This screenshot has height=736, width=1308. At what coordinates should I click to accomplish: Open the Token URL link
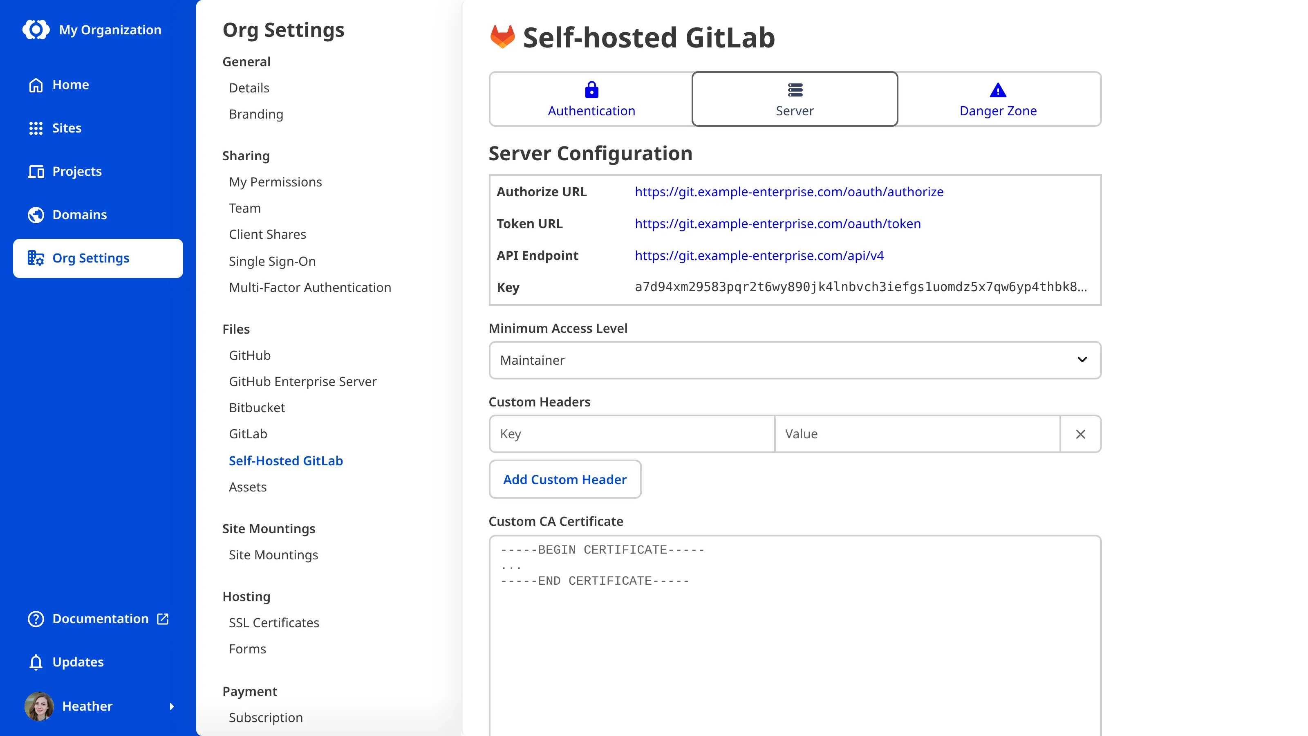pos(777,224)
